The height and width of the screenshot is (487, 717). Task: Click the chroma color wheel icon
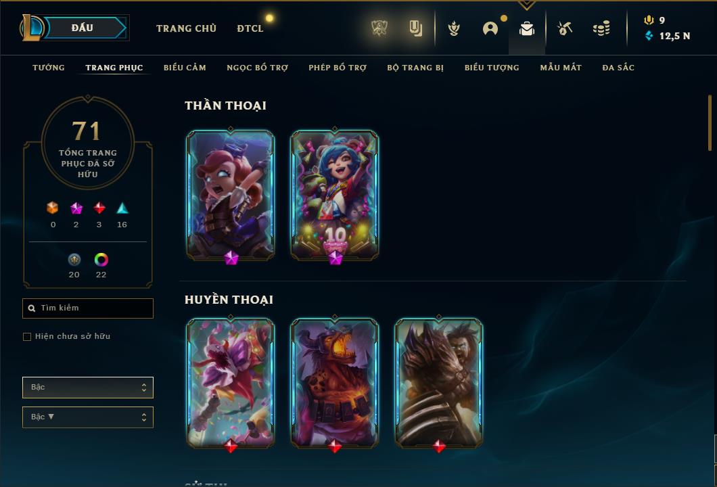pos(101,260)
